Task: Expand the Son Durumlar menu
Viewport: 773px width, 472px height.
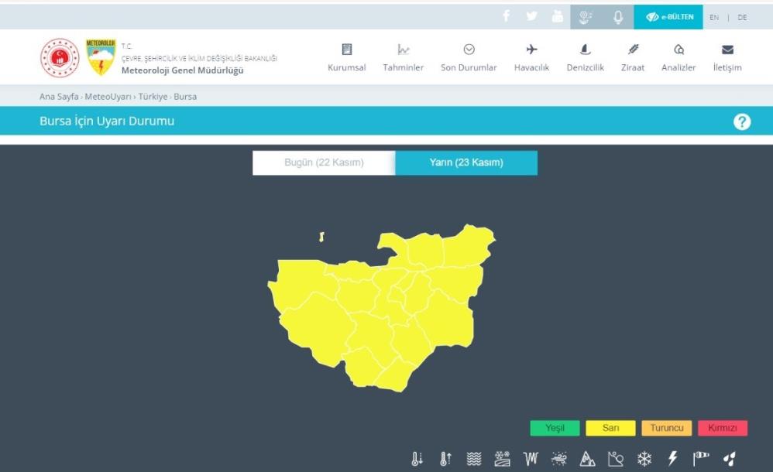Action: tap(469, 58)
